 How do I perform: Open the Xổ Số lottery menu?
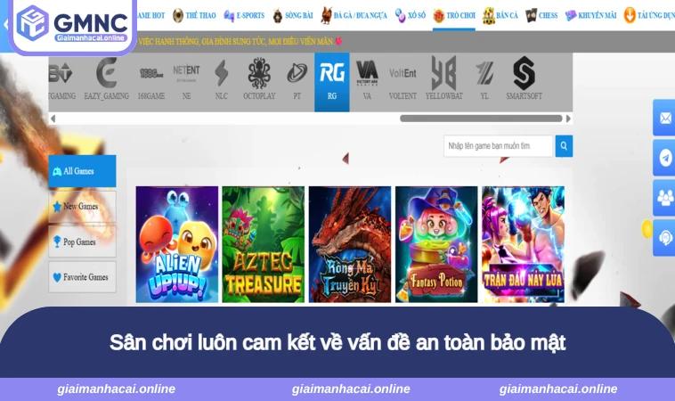(411, 15)
